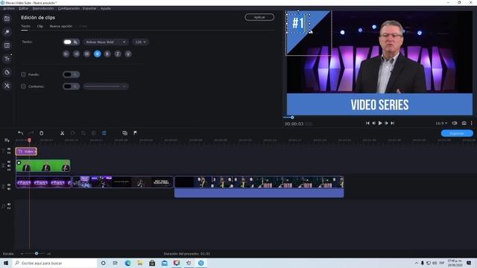The width and height of the screenshot is (477, 268).
Task: Delete selected clip with trash icon
Action: 42,133
